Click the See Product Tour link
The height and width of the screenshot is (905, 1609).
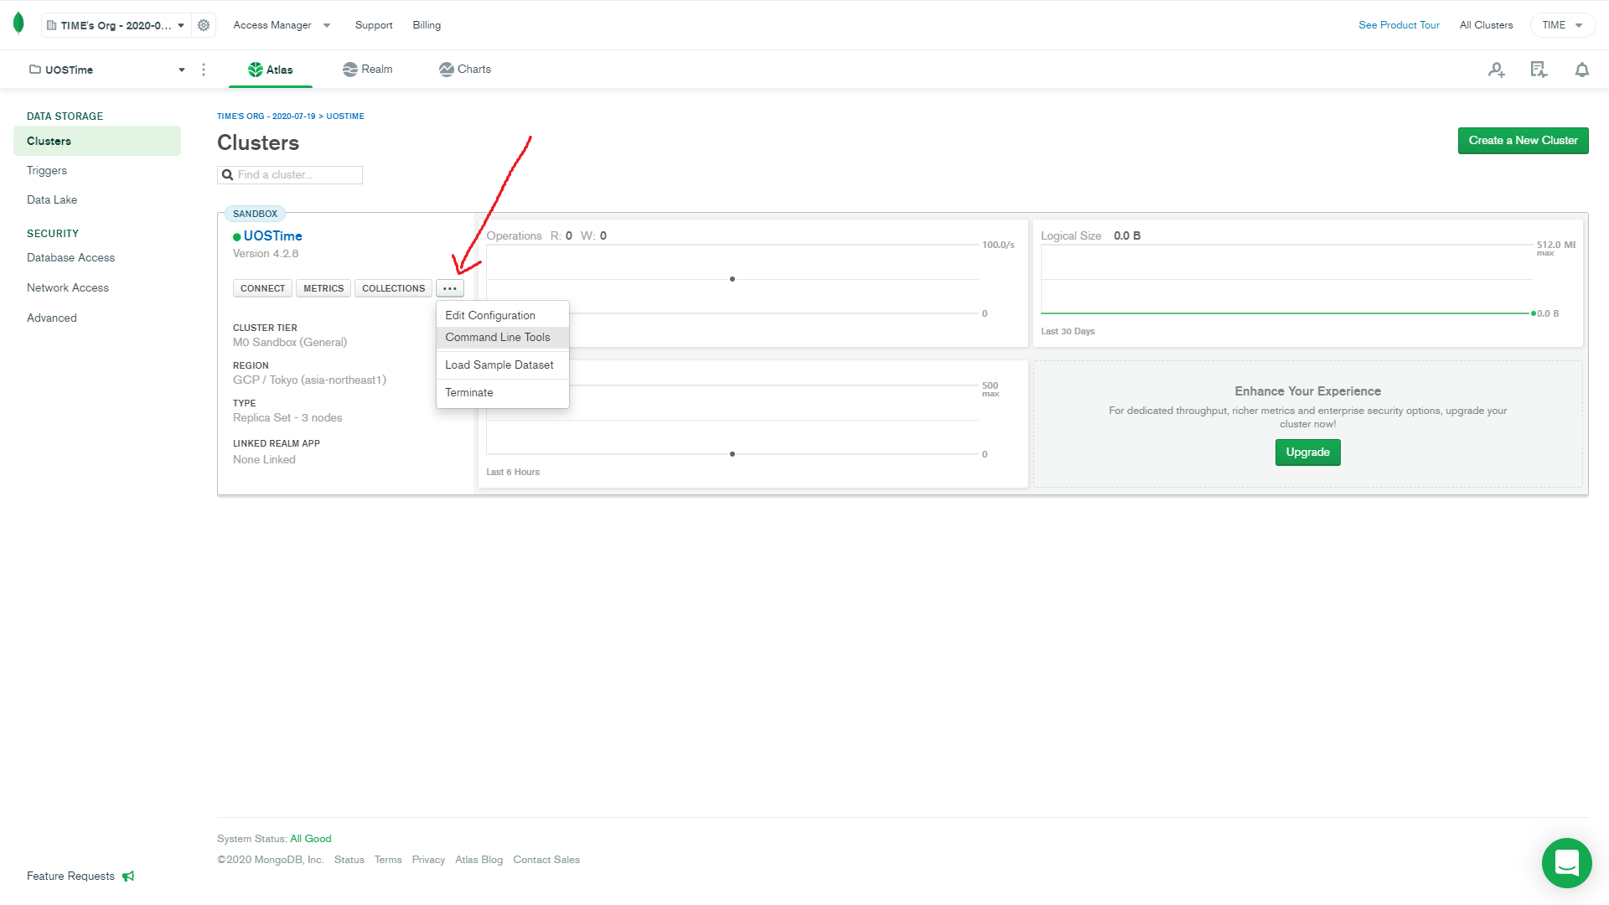pyautogui.click(x=1399, y=25)
